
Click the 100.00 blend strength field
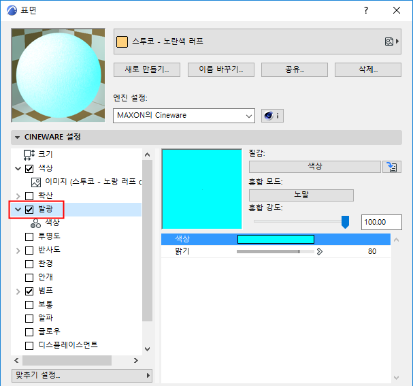[x=382, y=222]
